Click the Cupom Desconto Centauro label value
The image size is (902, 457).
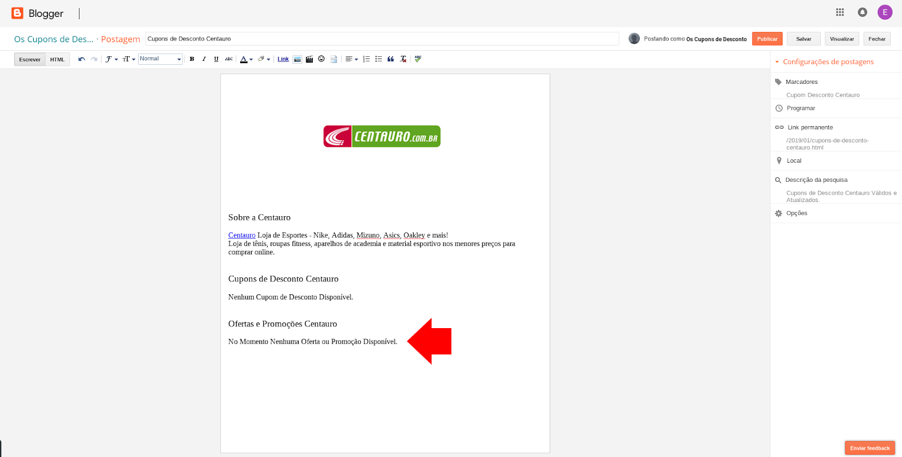[x=823, y=95]
